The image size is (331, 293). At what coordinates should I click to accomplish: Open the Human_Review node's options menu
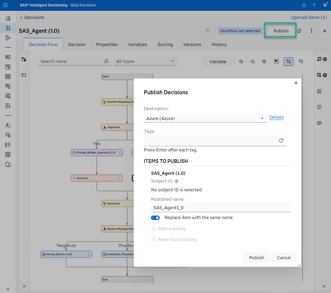[89, 254]
